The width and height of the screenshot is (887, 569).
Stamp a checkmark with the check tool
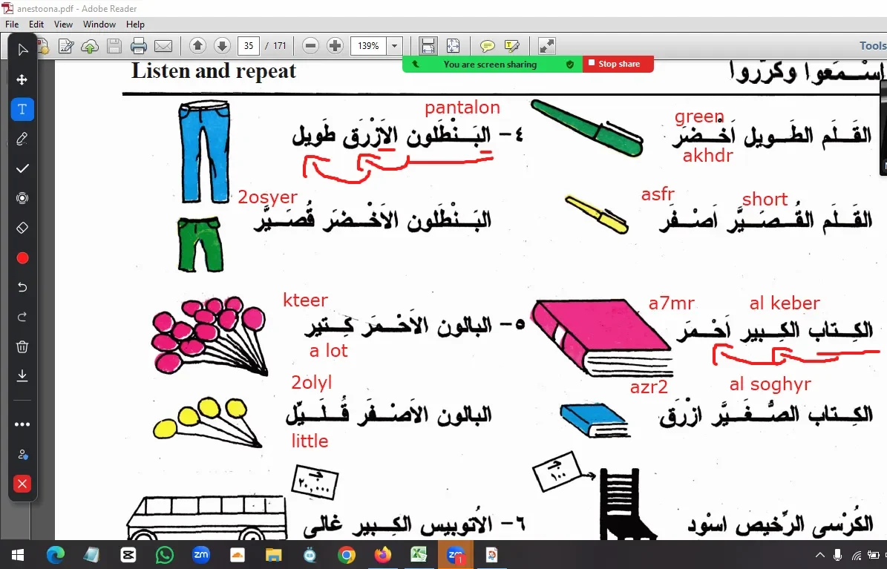[22, 168]
